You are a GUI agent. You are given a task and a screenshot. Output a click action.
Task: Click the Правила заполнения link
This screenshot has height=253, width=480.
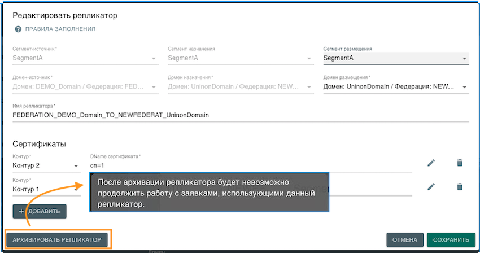60,29
